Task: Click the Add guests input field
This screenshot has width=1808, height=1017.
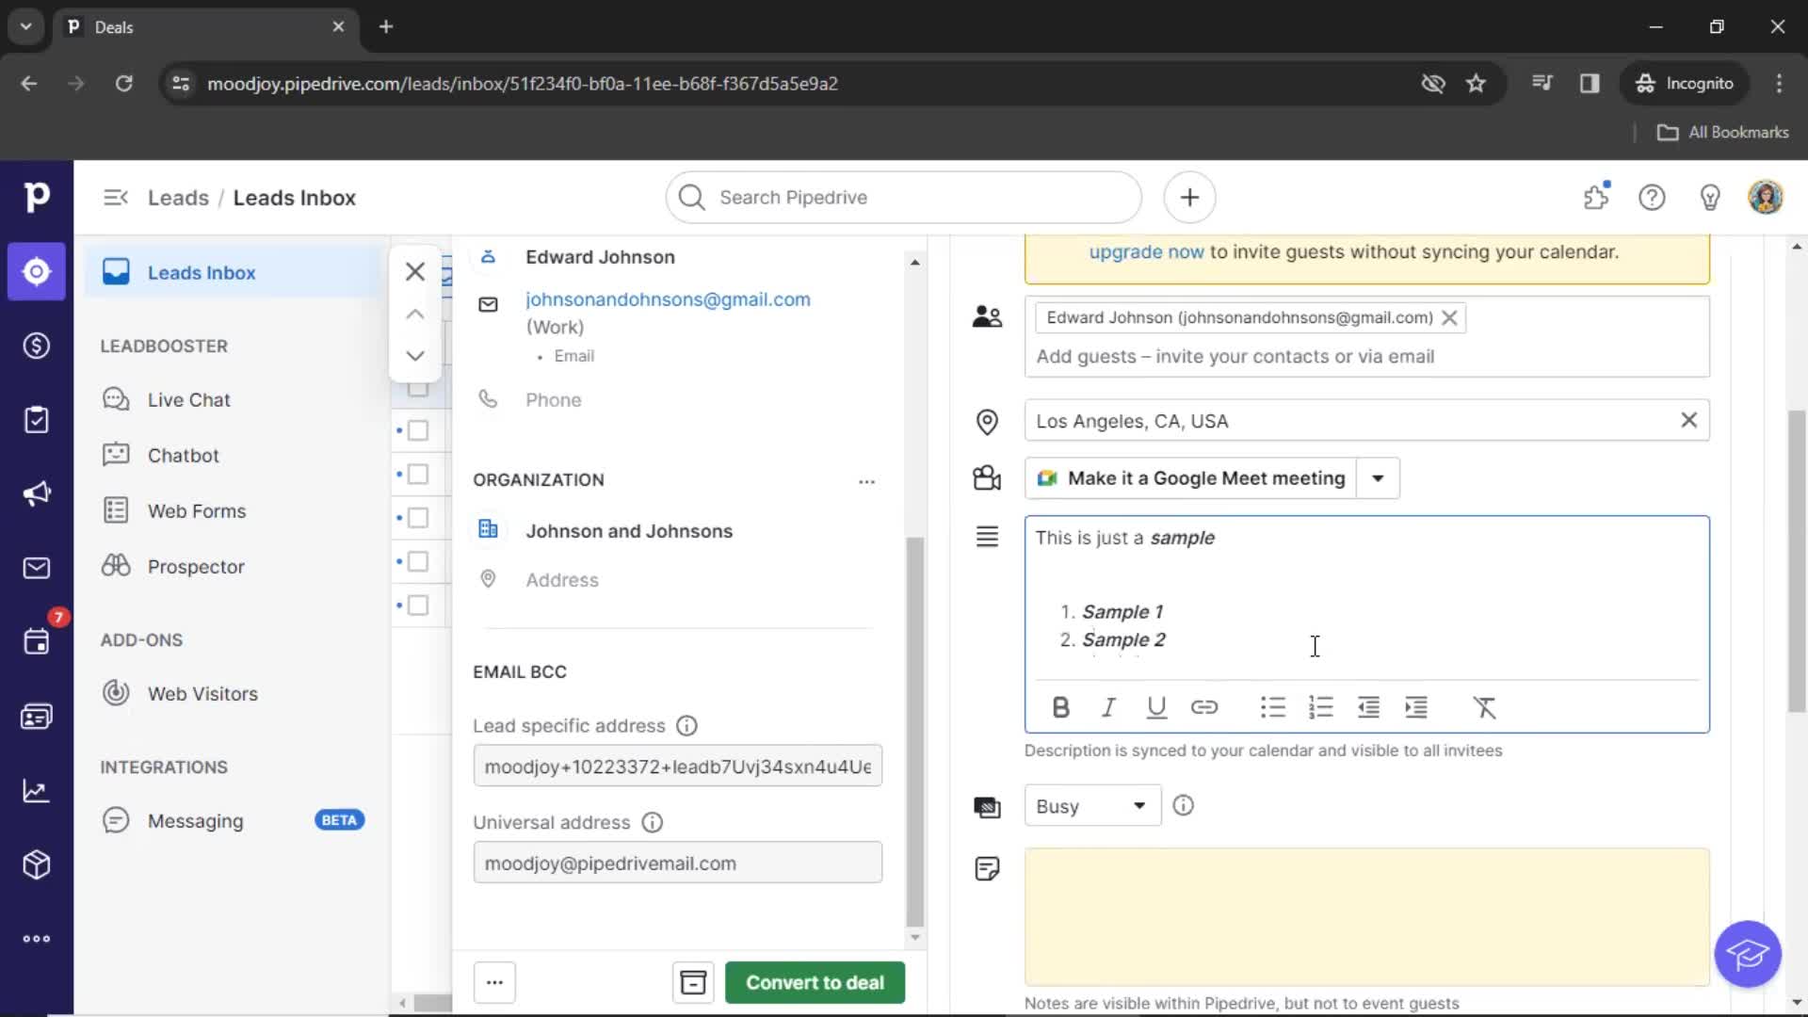Action: [x=1364, y=356]
